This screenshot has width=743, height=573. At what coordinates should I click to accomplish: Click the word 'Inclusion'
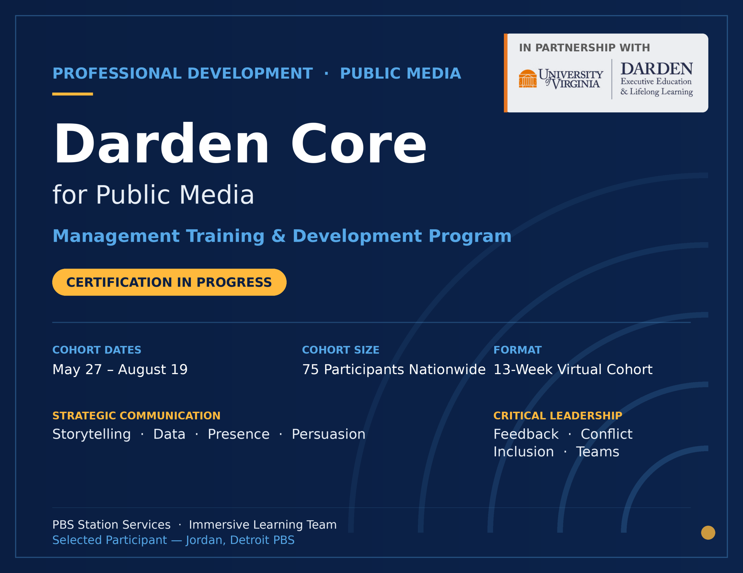click(524, 452)
